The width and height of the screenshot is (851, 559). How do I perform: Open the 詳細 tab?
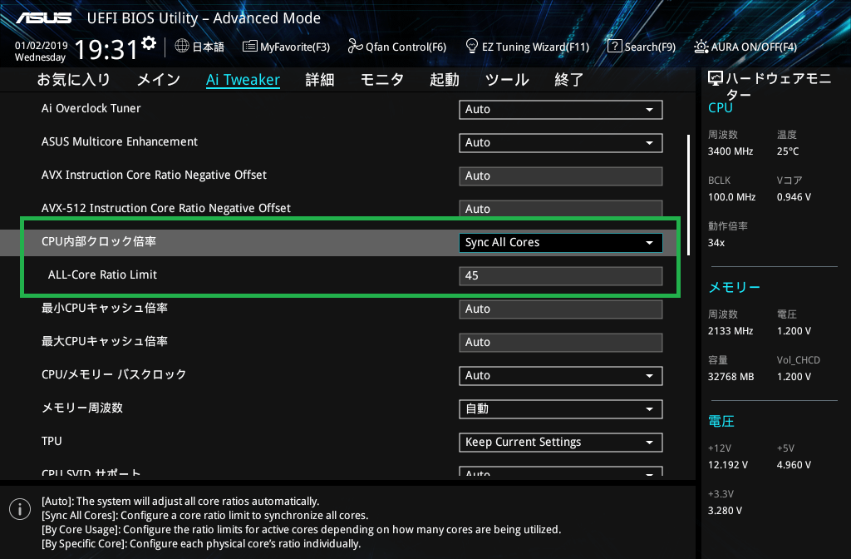click(x=320, y=80)
